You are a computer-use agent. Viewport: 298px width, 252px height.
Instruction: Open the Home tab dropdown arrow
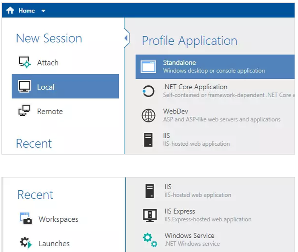coord(44,10)
